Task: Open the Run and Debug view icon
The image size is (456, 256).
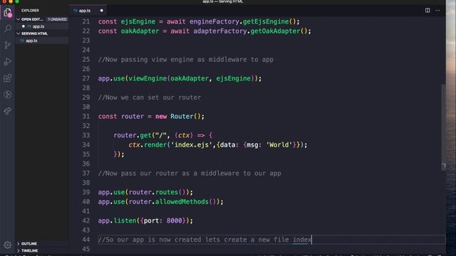Action: pos(8,62)
